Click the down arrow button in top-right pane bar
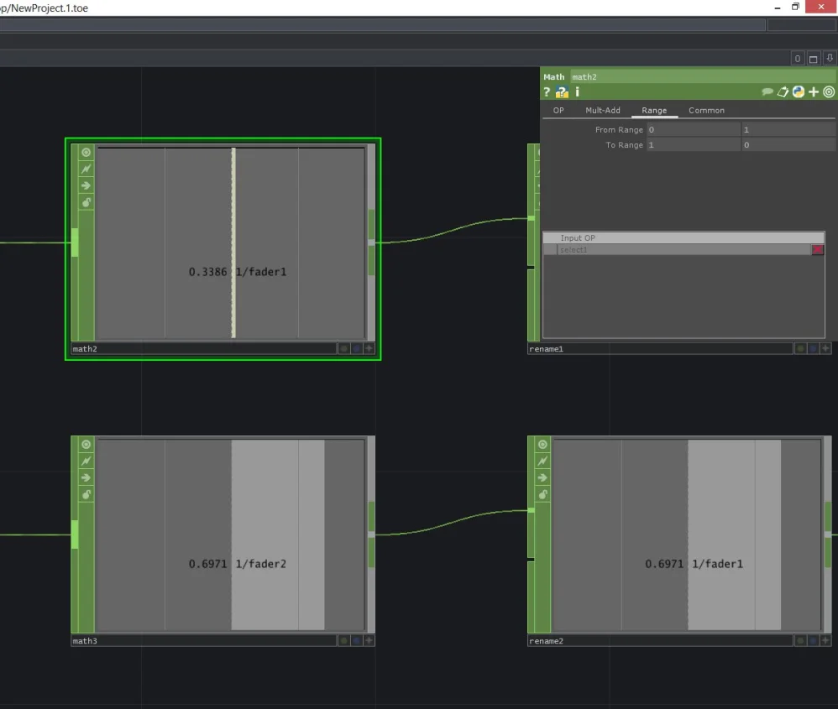 click(x=830, y=59)
